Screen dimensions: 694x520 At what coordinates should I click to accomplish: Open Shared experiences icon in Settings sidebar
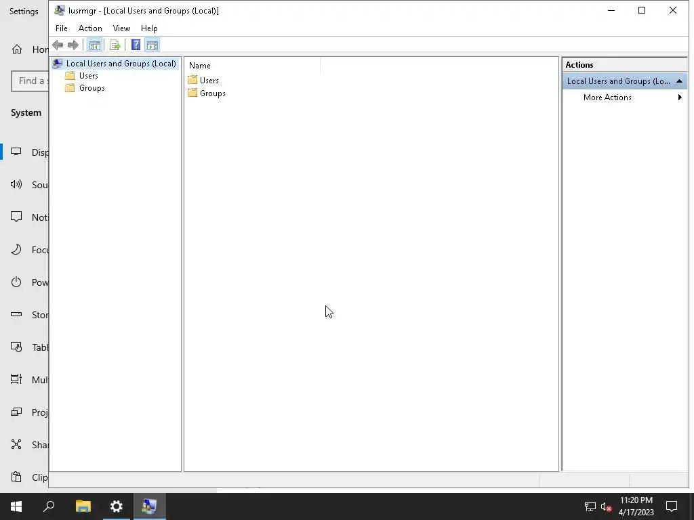(x=16, y=444)
